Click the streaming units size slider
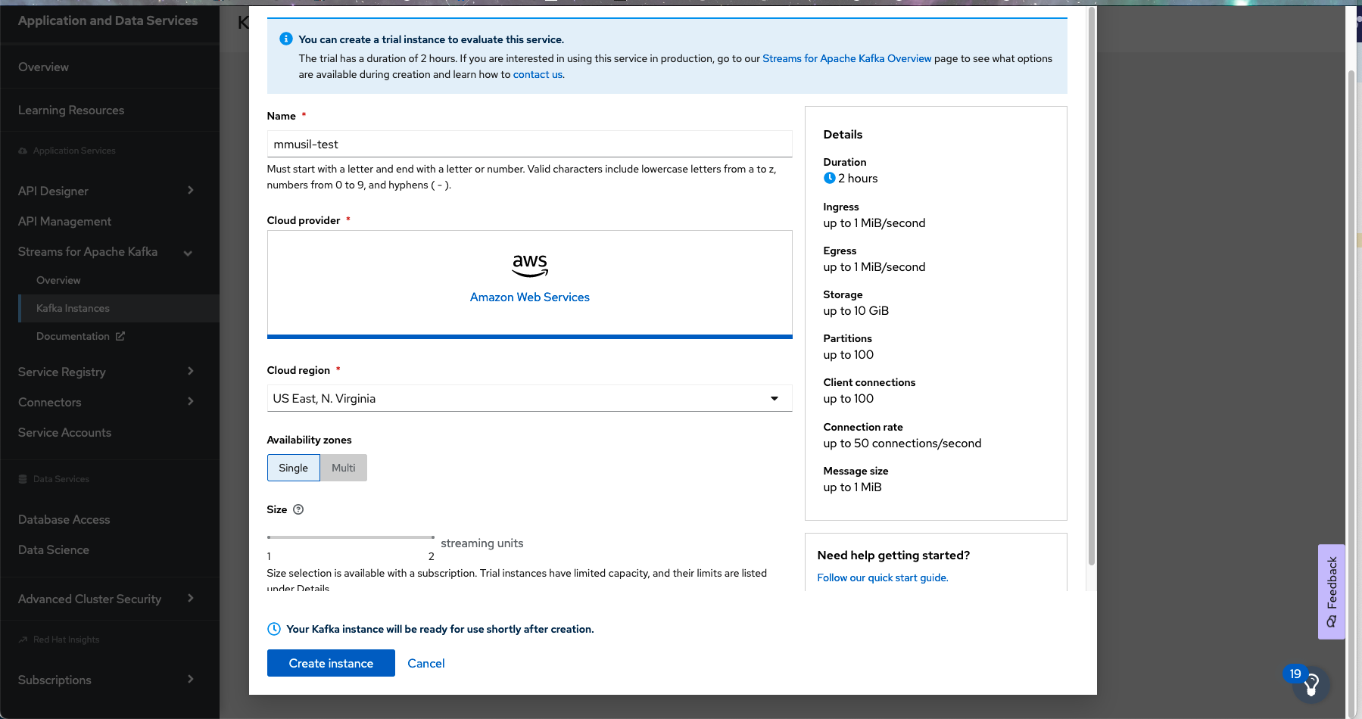This screenshot has width=1362, height=719. pyautogui.click(x=351, y=537)
